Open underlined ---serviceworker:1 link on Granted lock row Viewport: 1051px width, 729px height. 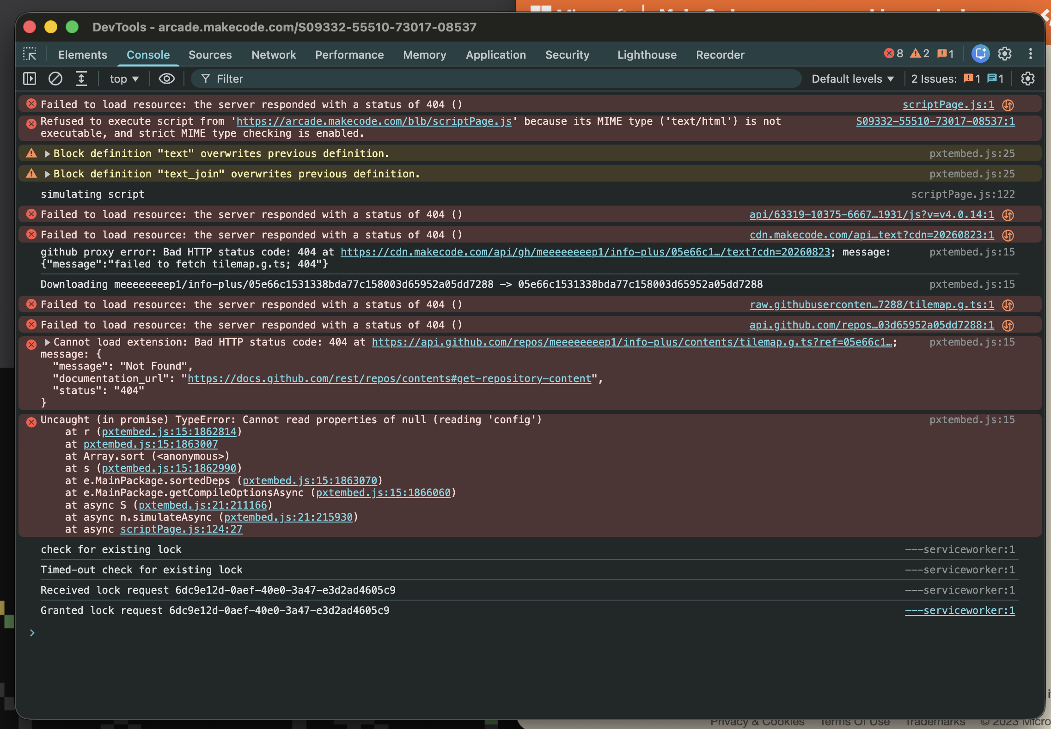point(960,611)
